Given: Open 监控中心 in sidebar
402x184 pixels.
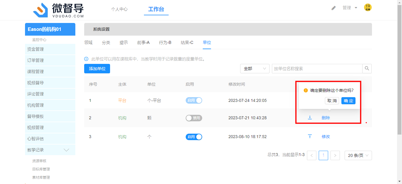Looking at the screenshot, I should [39, 39].
